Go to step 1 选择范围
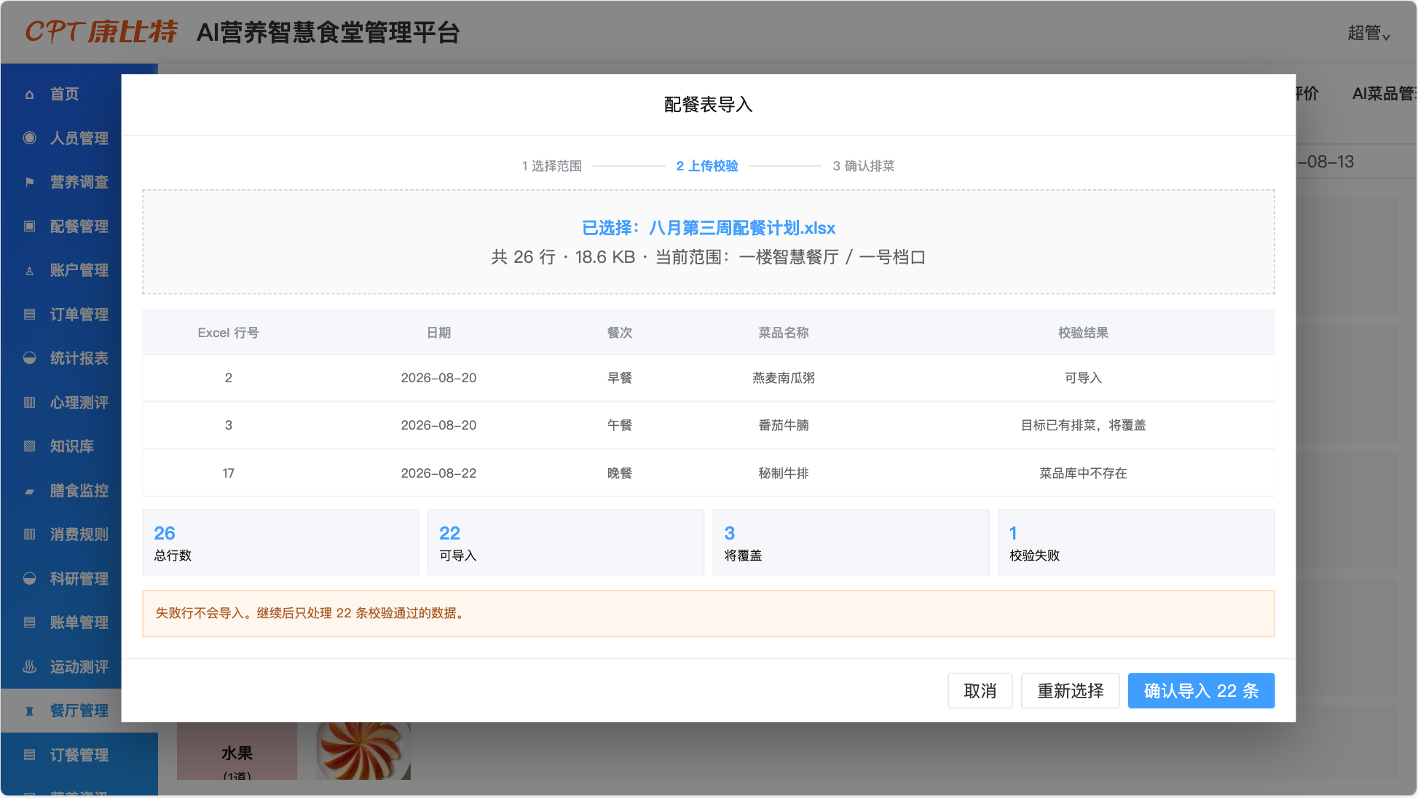 click(x=551, y=166)
